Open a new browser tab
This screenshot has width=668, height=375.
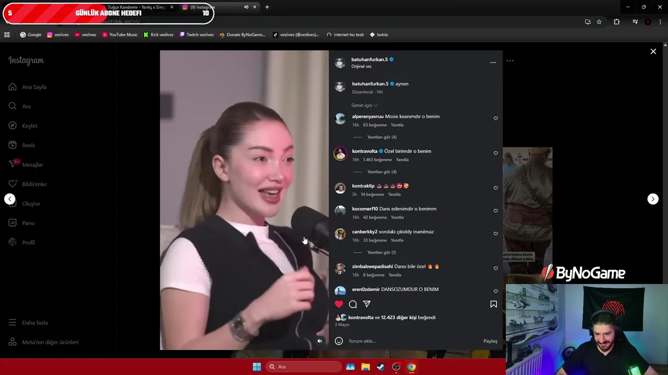pos(267,7)
